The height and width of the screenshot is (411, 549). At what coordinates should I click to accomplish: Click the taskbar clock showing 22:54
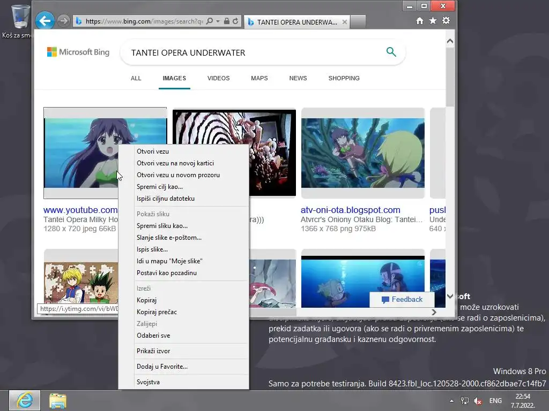pyautogui.click(x=522, y=401)
